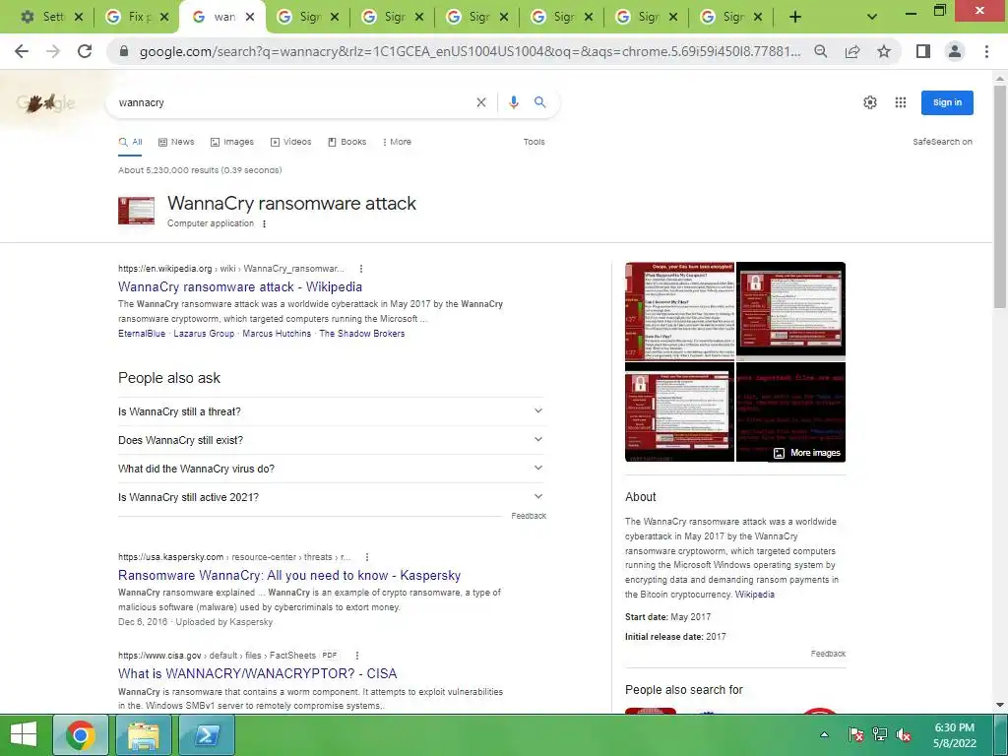
Task: Open options for the Wikipedia result
Action: click(x=361, y=269)
